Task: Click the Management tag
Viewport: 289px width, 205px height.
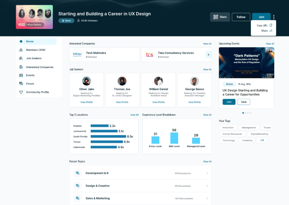Action: click(249, 127)
